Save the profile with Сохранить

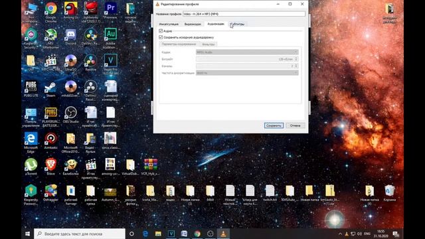tap(274, 125)
